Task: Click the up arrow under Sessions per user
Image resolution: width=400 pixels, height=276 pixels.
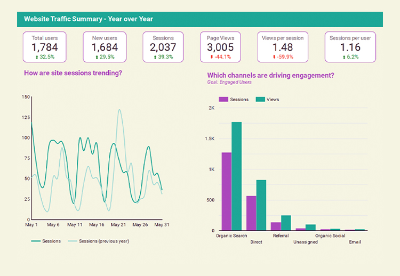Action: [x=345, y=57]
